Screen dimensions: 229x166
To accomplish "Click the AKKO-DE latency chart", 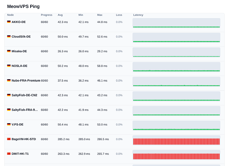I will coord(177,23).
